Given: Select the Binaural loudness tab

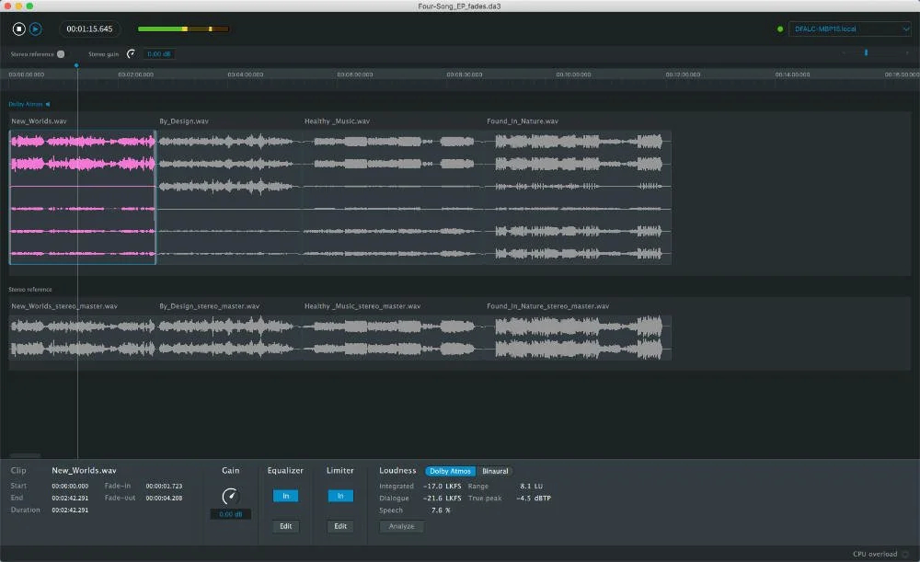Looking at the screenshot, I should point(495,471).
